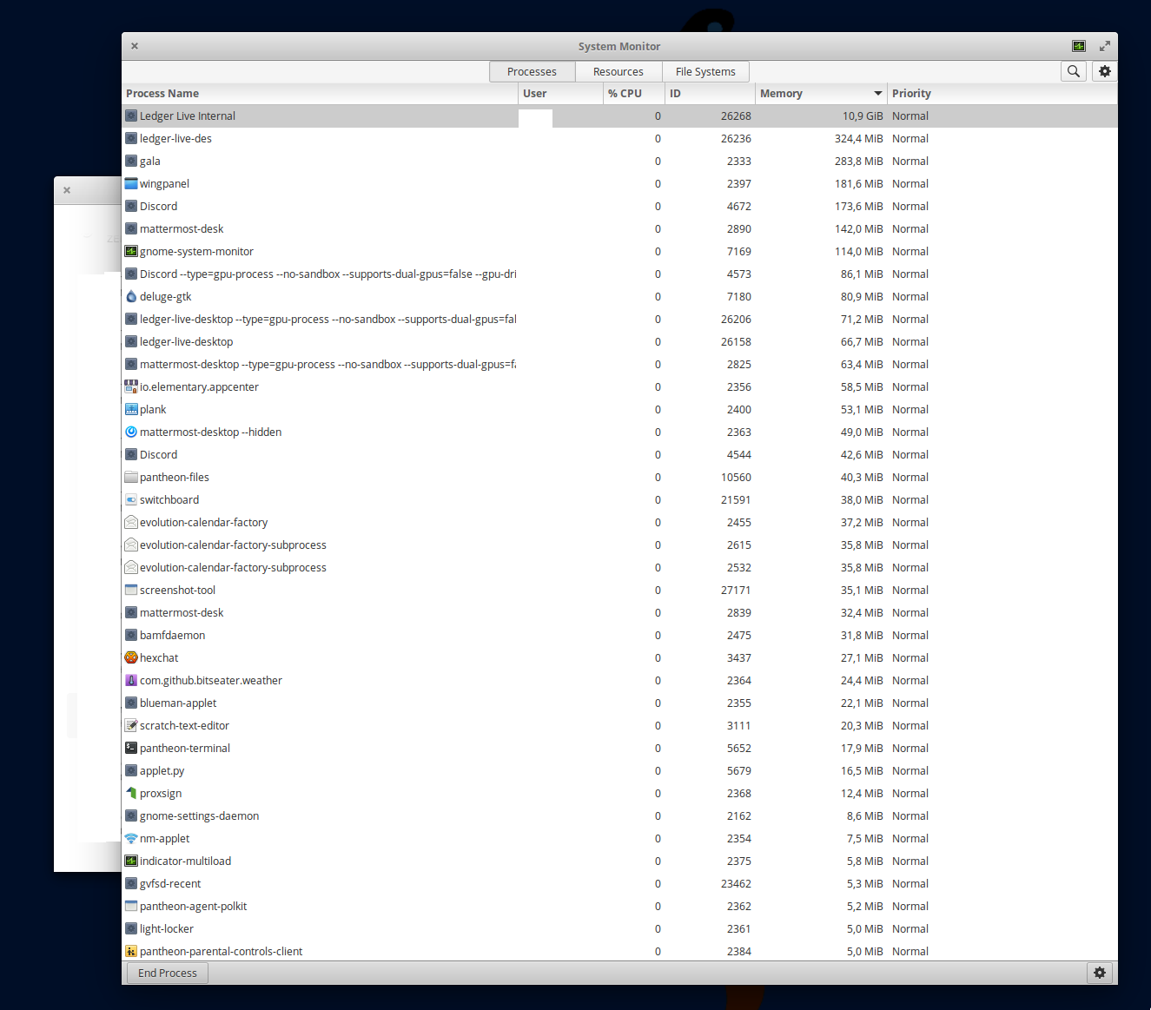Screen dimensions: 1151x1010
Task: Open the Memory column sort dropdown arrow
Action: (x=877, y=93)
